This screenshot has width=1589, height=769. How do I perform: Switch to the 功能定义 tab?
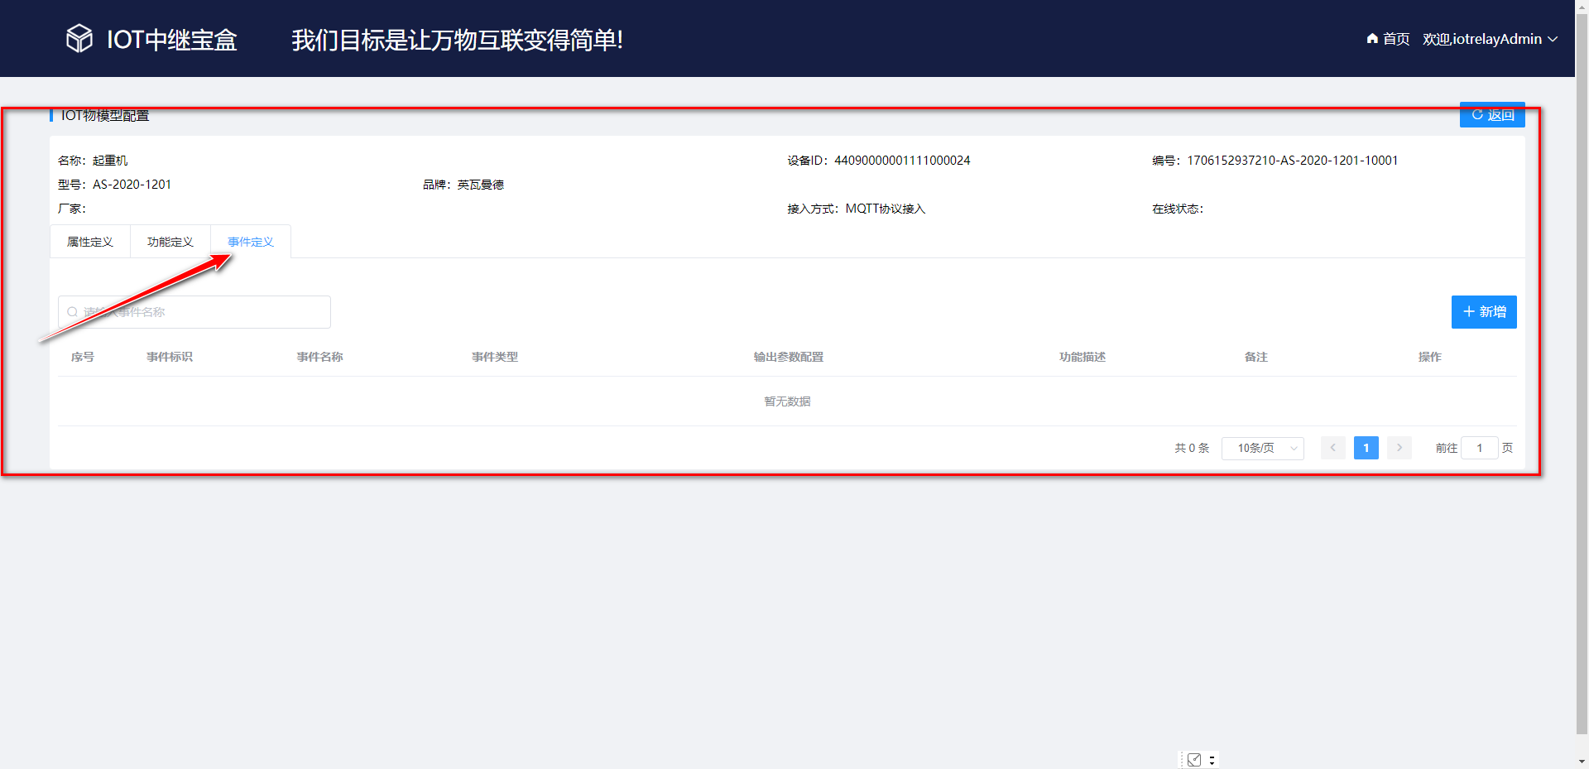click(x=170, y=241)
